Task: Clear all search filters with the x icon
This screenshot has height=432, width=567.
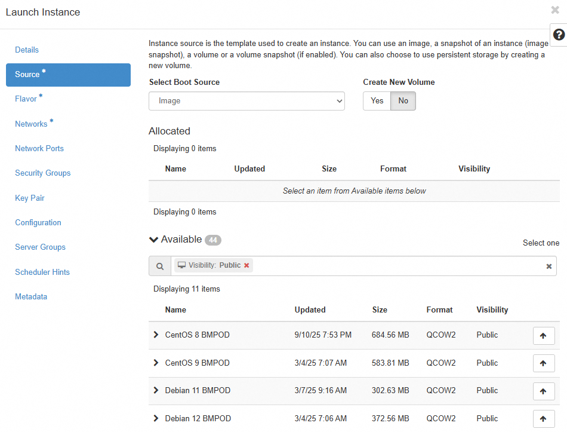Action: 548,266
